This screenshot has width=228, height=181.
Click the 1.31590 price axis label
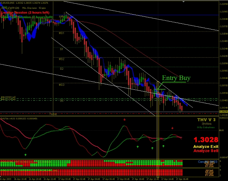click(224, 34)
